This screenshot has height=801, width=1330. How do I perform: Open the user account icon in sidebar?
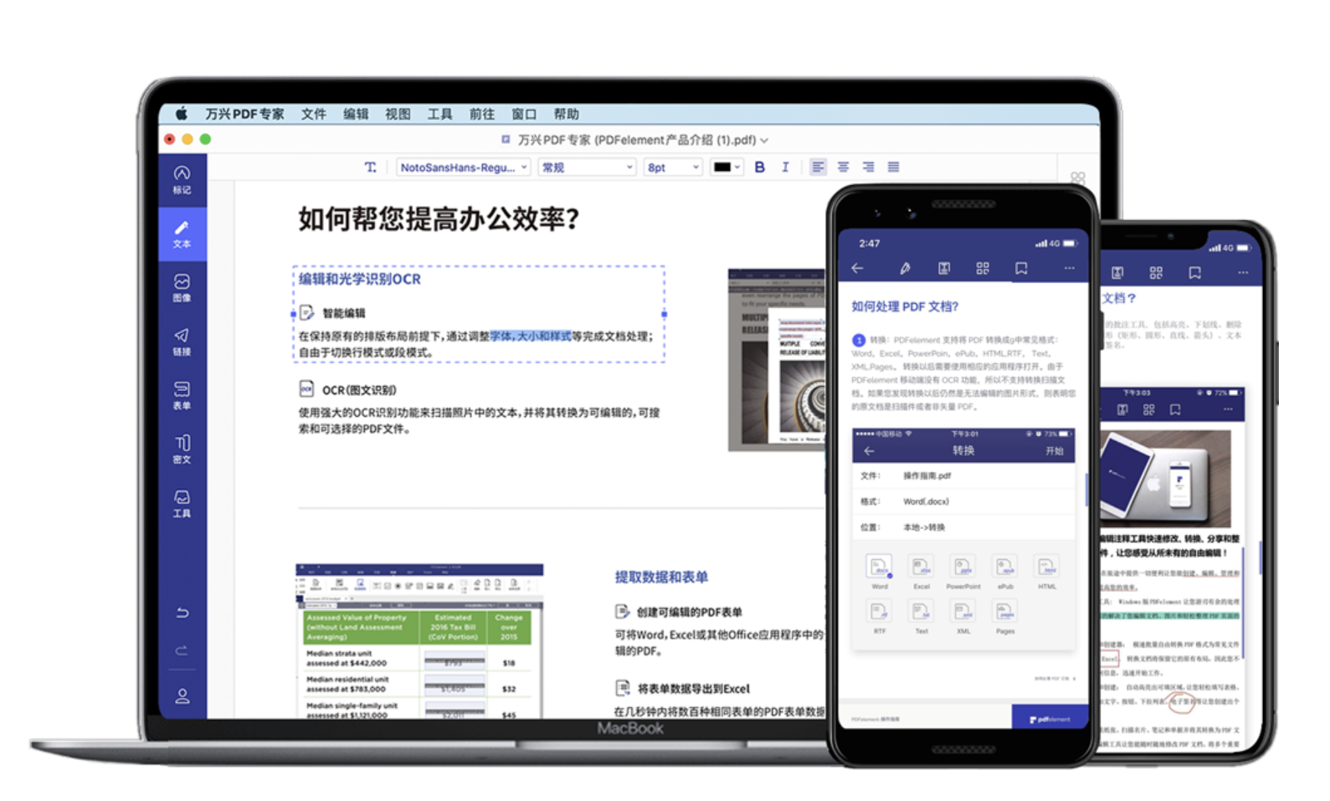tap(182, 696)
